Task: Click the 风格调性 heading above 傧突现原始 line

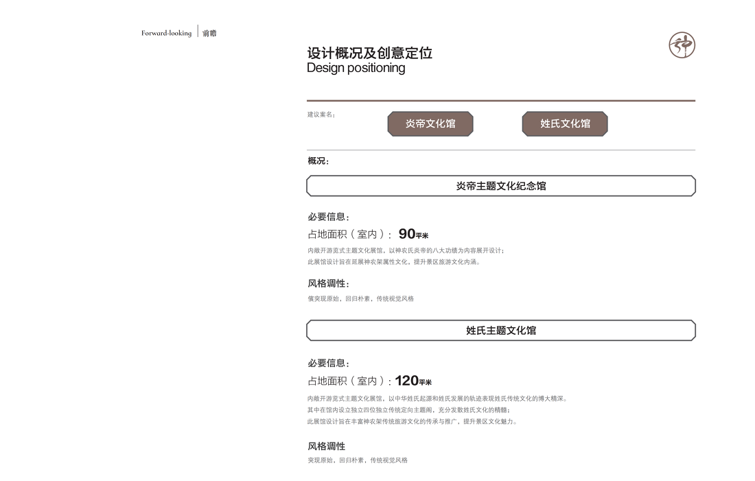Action: [328, 284]
